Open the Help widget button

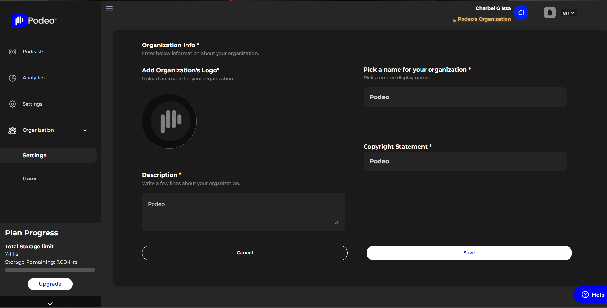tap(591, 294)
